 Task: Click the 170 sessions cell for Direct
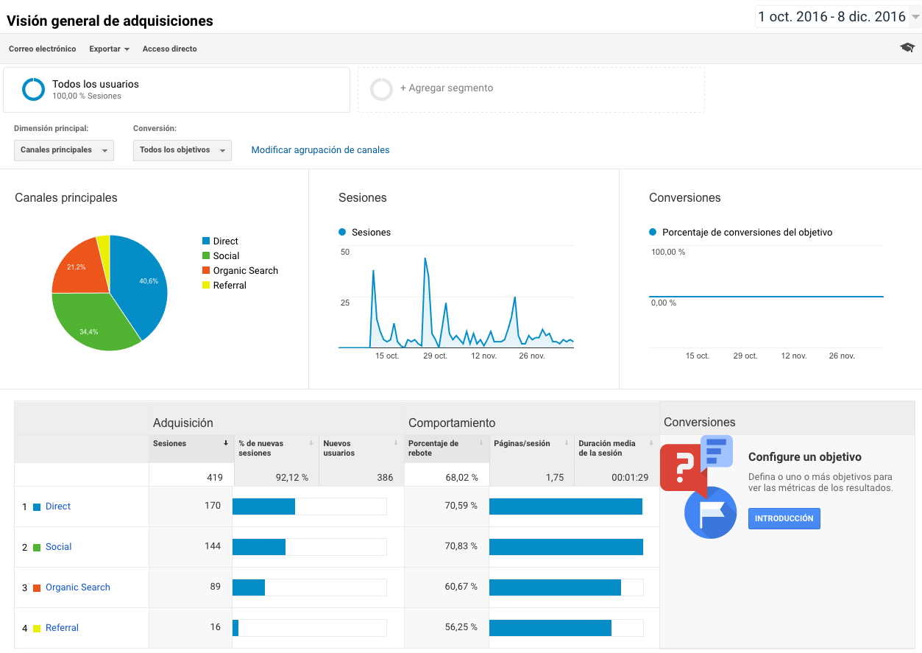tap(213, 506)
